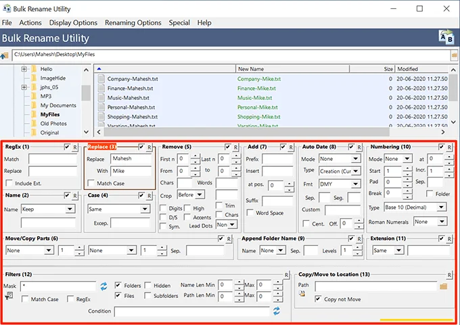
Task: Click the navigate-up folder icon beside path bar
Action: click(x=5, y=55)
